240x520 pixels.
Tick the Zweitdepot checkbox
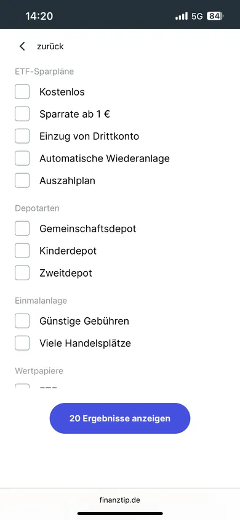(x=22, y=273)
